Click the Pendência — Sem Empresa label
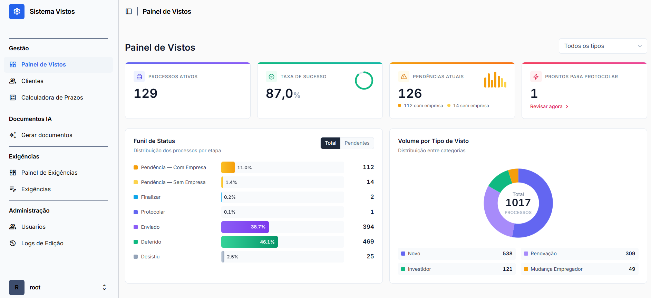This screenshot has width=651, height=298. [x=173, y=182]
